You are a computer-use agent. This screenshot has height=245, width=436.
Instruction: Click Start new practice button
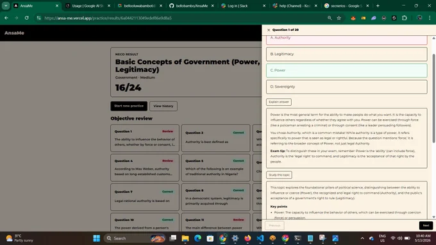(x=129, y=106)
